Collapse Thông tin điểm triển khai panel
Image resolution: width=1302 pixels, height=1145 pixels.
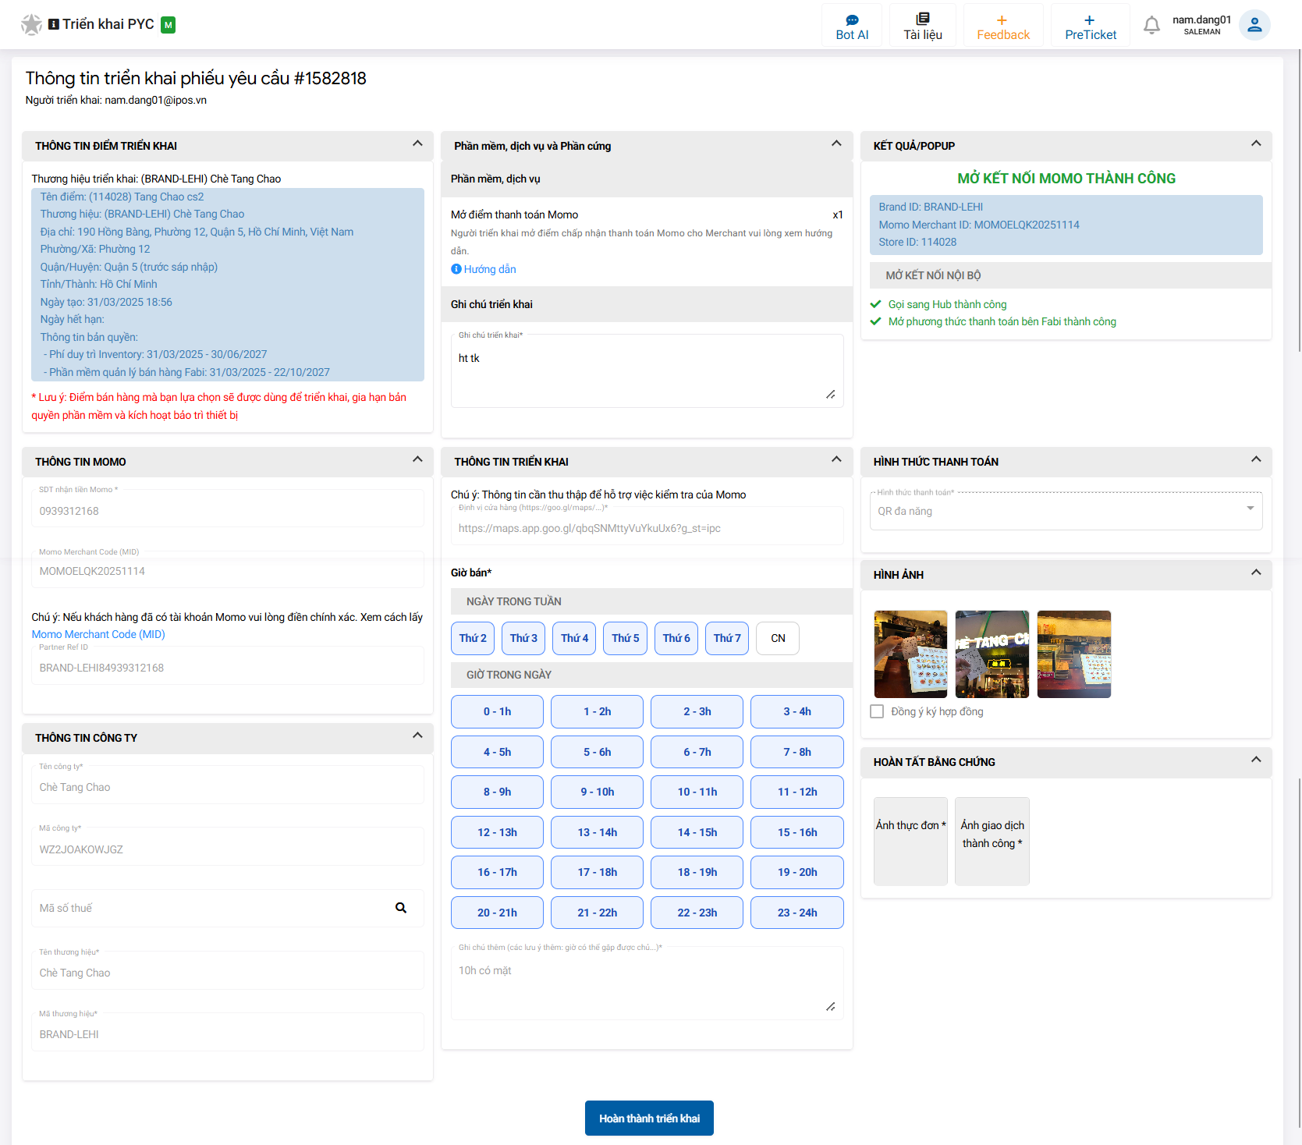[x=417, y=144]
